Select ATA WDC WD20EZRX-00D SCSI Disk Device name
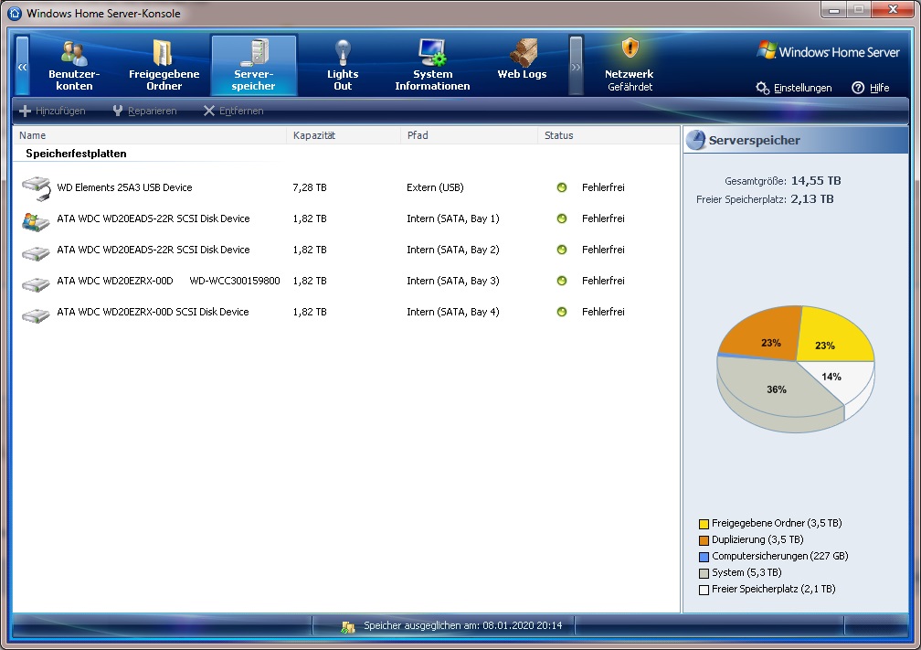 pyautogui.click(x=153, y=312)
